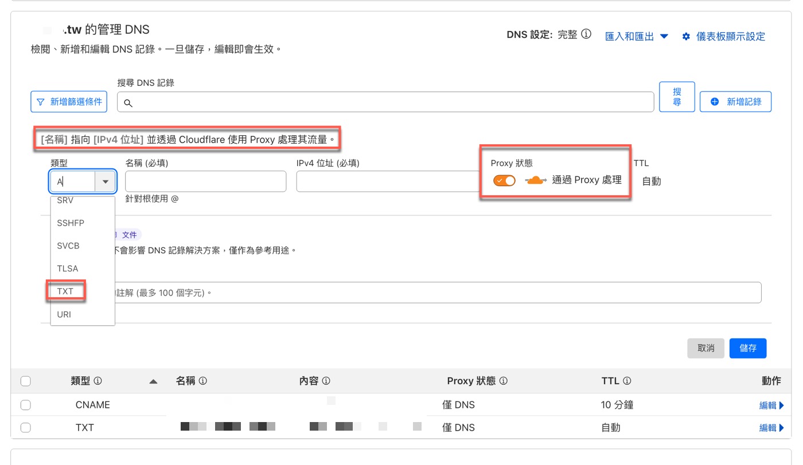Select URI in the type list
The height and width of the screenshot is (465, 803).
point(83,314)
